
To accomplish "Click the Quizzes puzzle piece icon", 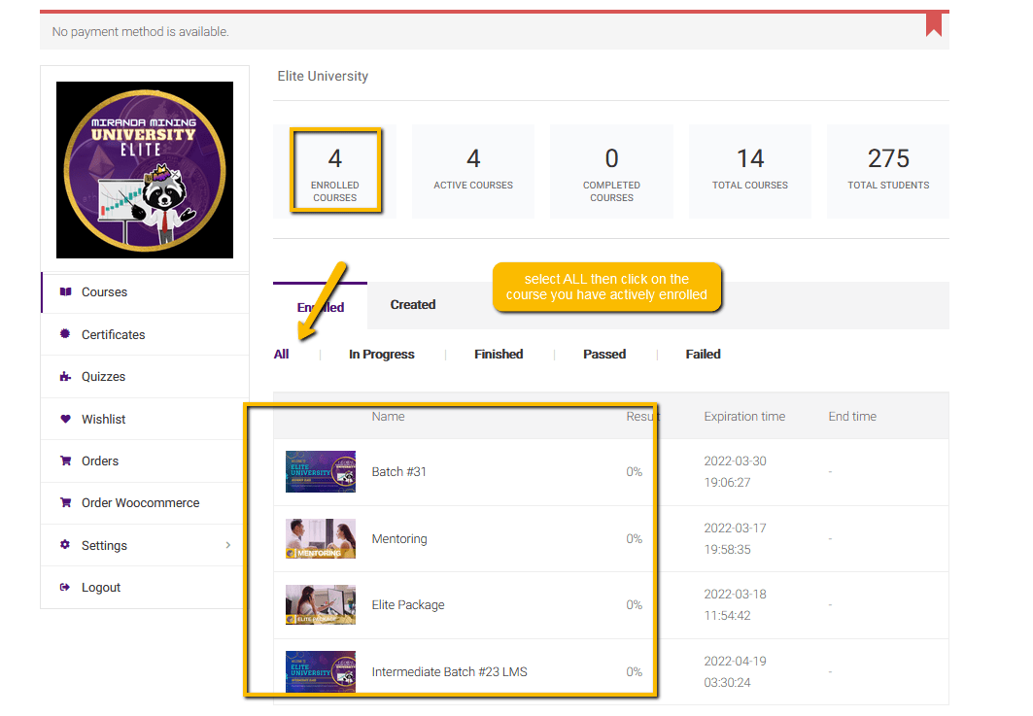I will 65,377.
